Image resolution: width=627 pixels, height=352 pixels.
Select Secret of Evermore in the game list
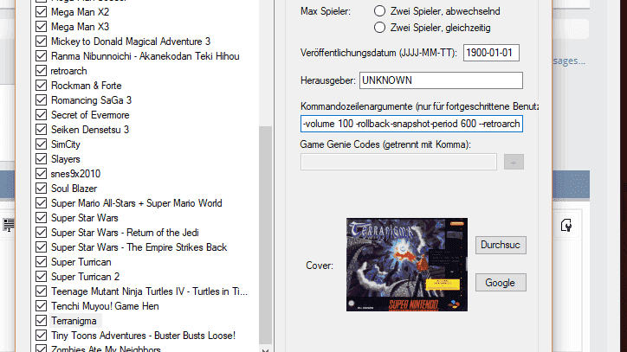pos(90,115)
